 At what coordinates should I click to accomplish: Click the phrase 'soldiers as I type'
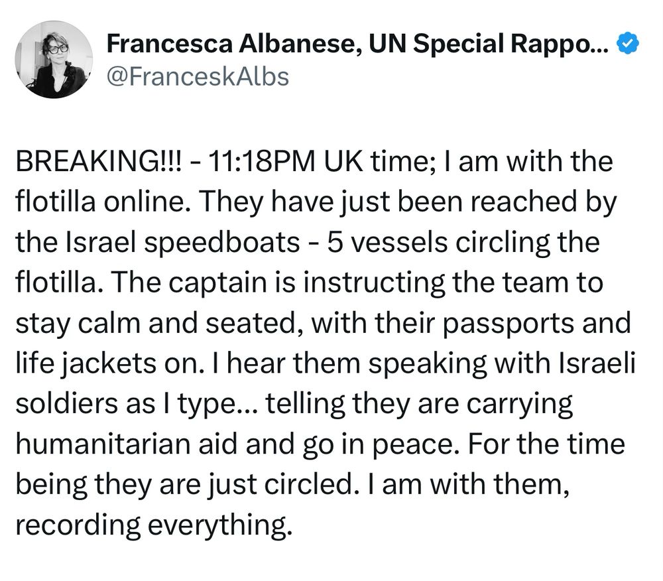point(128,404)
